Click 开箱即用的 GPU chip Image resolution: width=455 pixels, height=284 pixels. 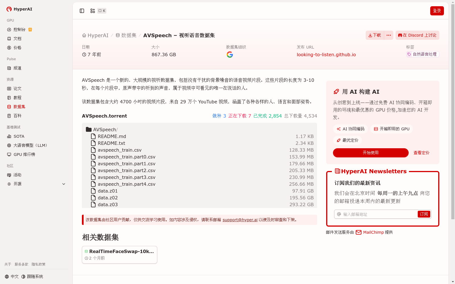tap(392, 129)
